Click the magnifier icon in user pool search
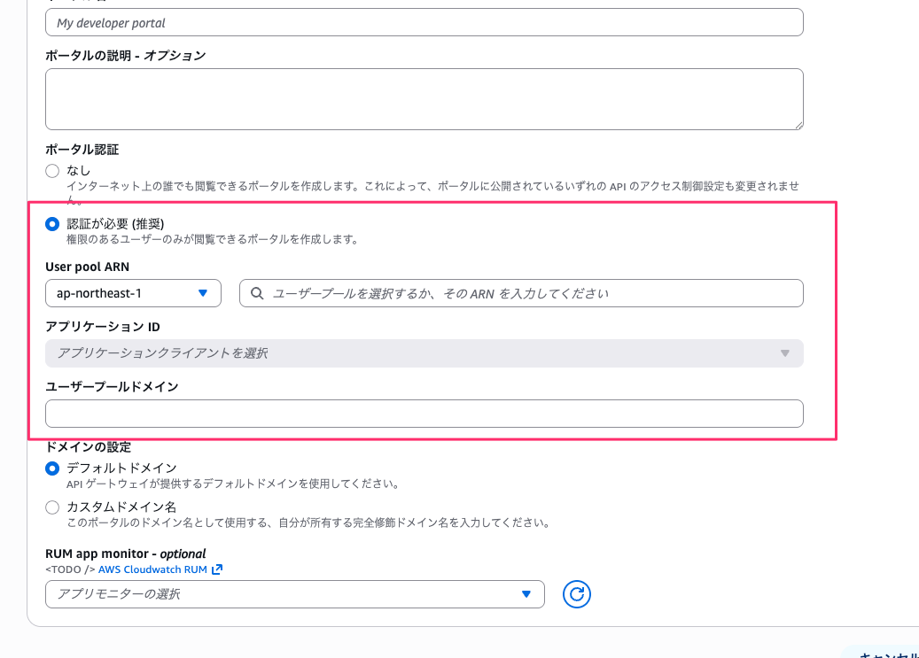Viewport: 919px width, 658px height. [x=257, y=293]
